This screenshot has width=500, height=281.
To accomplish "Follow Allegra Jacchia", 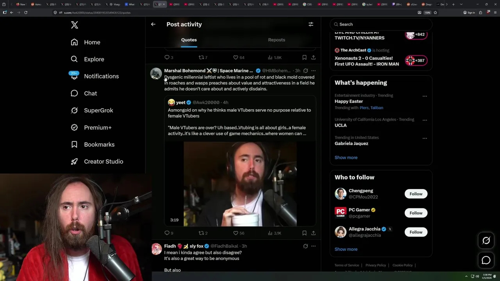I will click(416, 232).
